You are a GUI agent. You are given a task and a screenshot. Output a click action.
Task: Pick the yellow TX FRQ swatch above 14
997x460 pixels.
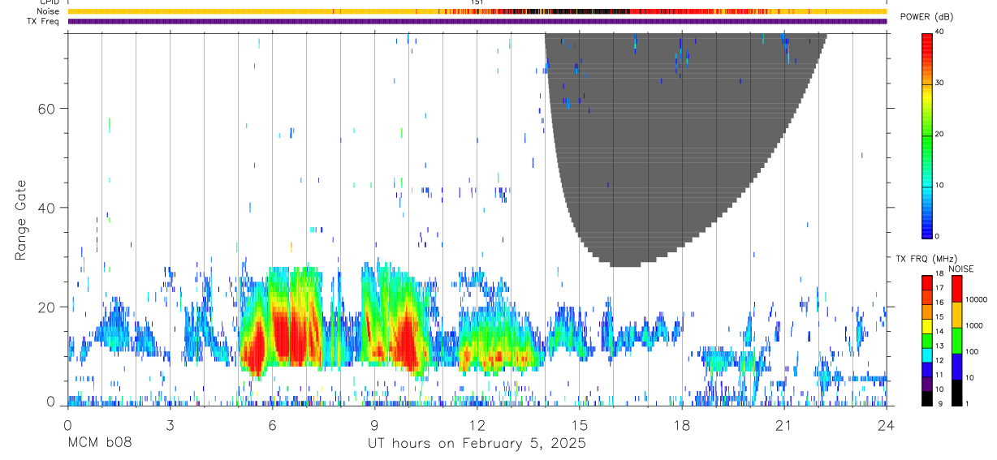tap(927, 326)
